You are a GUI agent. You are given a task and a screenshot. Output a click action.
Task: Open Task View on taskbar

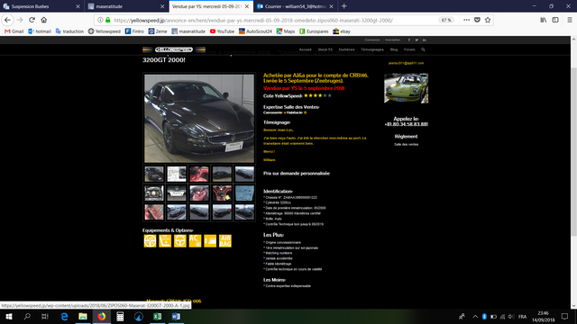[45, 316]
